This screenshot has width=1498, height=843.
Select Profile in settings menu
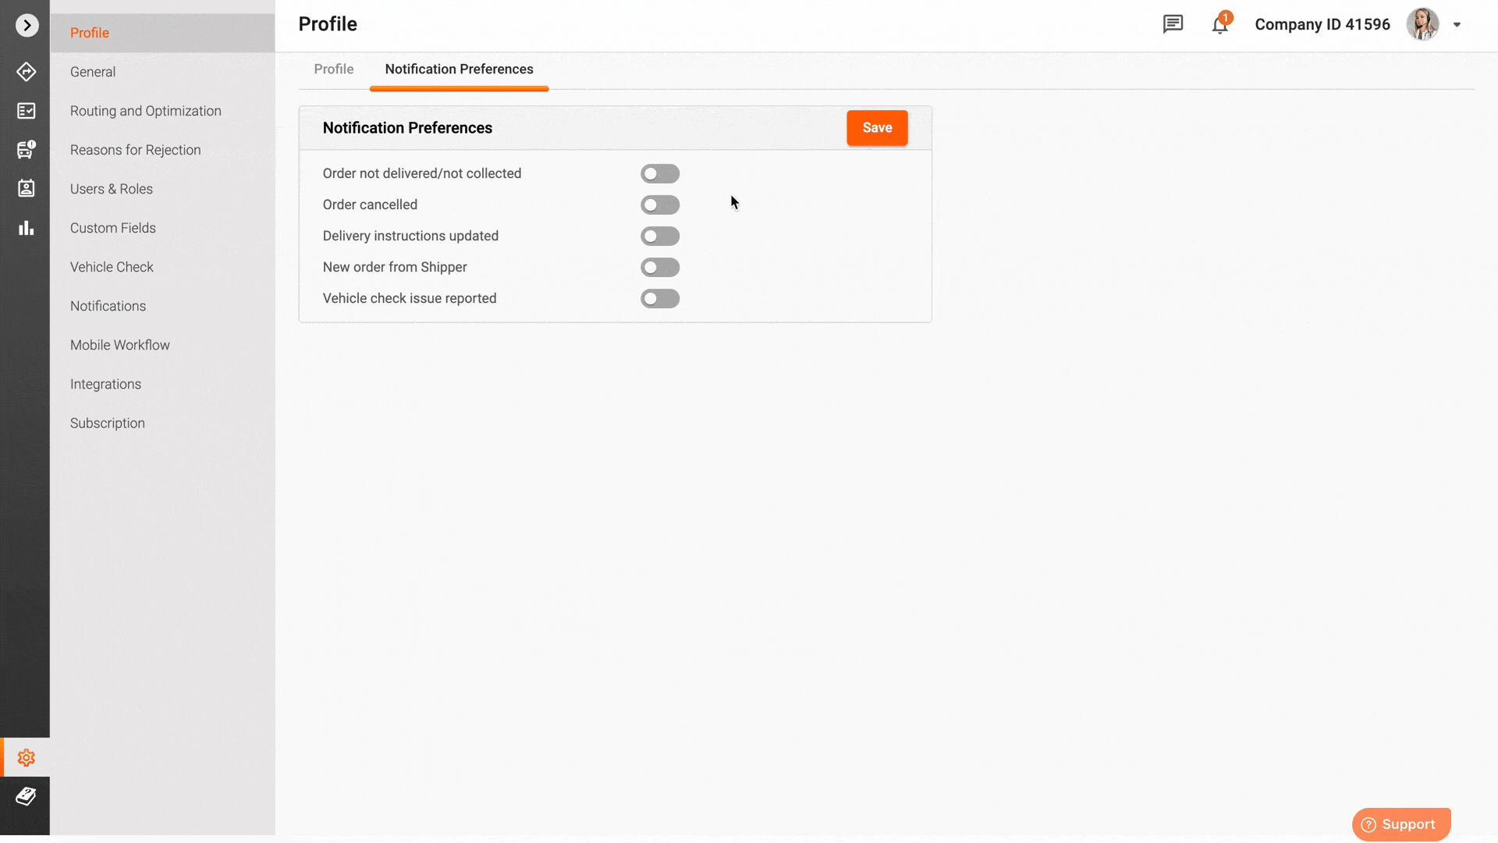pyautogui.click(x=162, y=33)
